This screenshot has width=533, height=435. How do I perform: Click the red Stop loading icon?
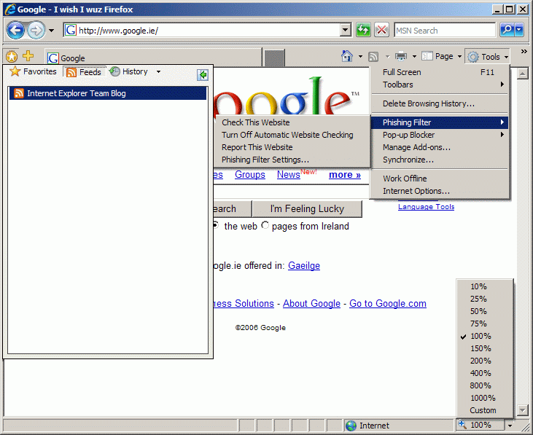click(382, 30)
